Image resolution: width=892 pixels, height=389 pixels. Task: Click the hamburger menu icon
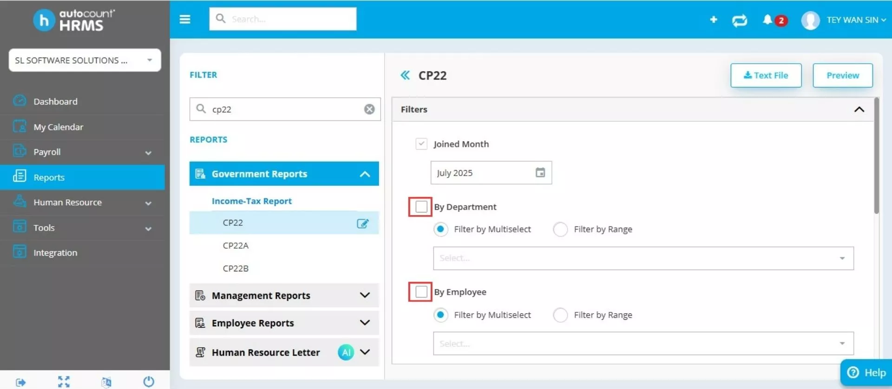pyautogui.click(x=185, y=19)
